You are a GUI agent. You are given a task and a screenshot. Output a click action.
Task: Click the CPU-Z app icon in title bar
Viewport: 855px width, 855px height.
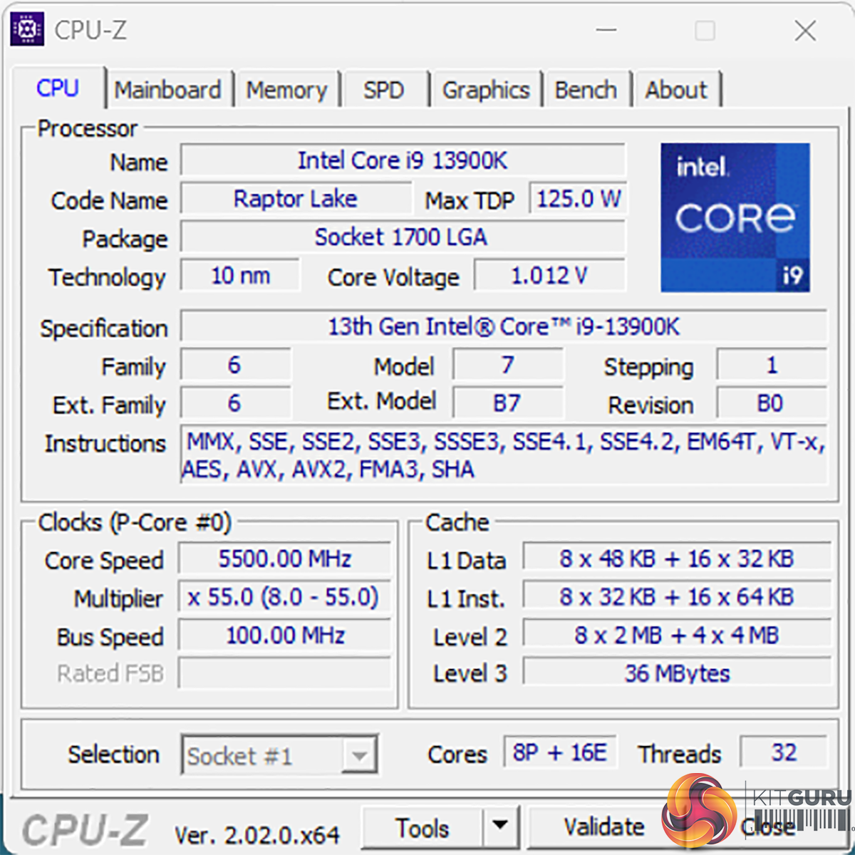click(28, 29)
